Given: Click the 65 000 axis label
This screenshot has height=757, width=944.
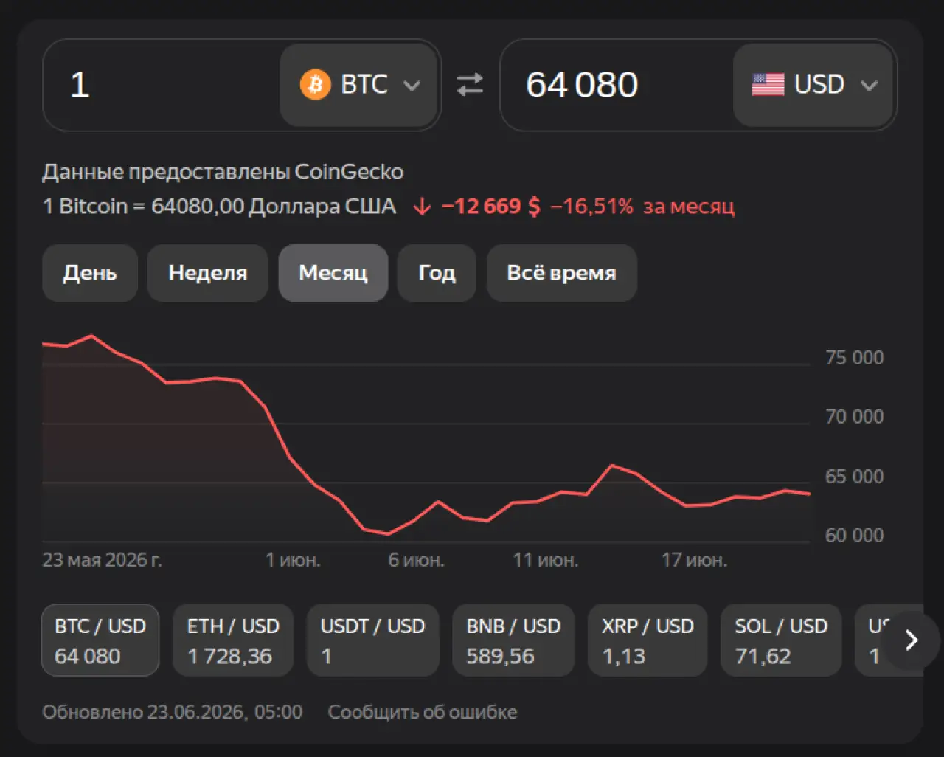Looking at the screenshot, I should [x=854, y=477].
